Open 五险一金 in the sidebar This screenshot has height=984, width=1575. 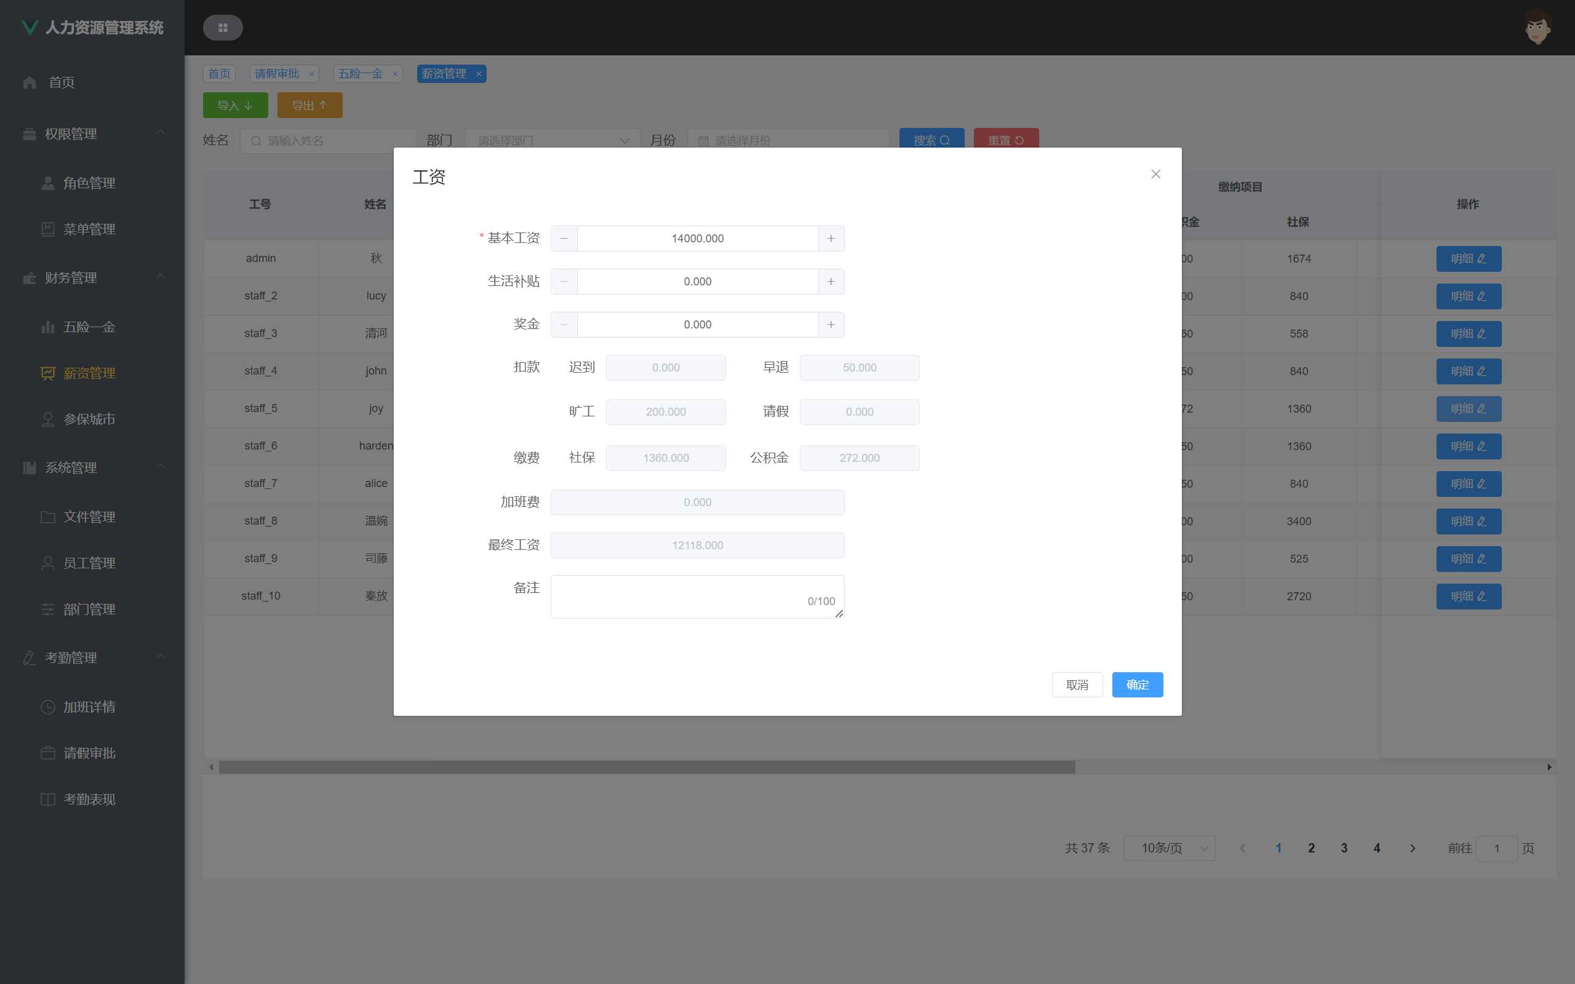coord(89,327)
